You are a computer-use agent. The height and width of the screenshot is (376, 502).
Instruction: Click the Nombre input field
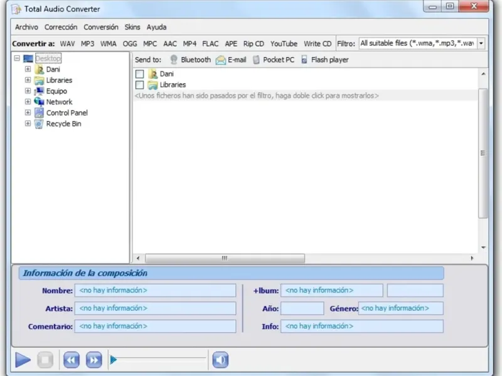pyautogui.click(x=155, y=290)
